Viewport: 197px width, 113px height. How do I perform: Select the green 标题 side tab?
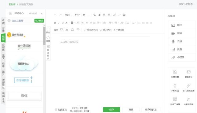tap(3, 38)
